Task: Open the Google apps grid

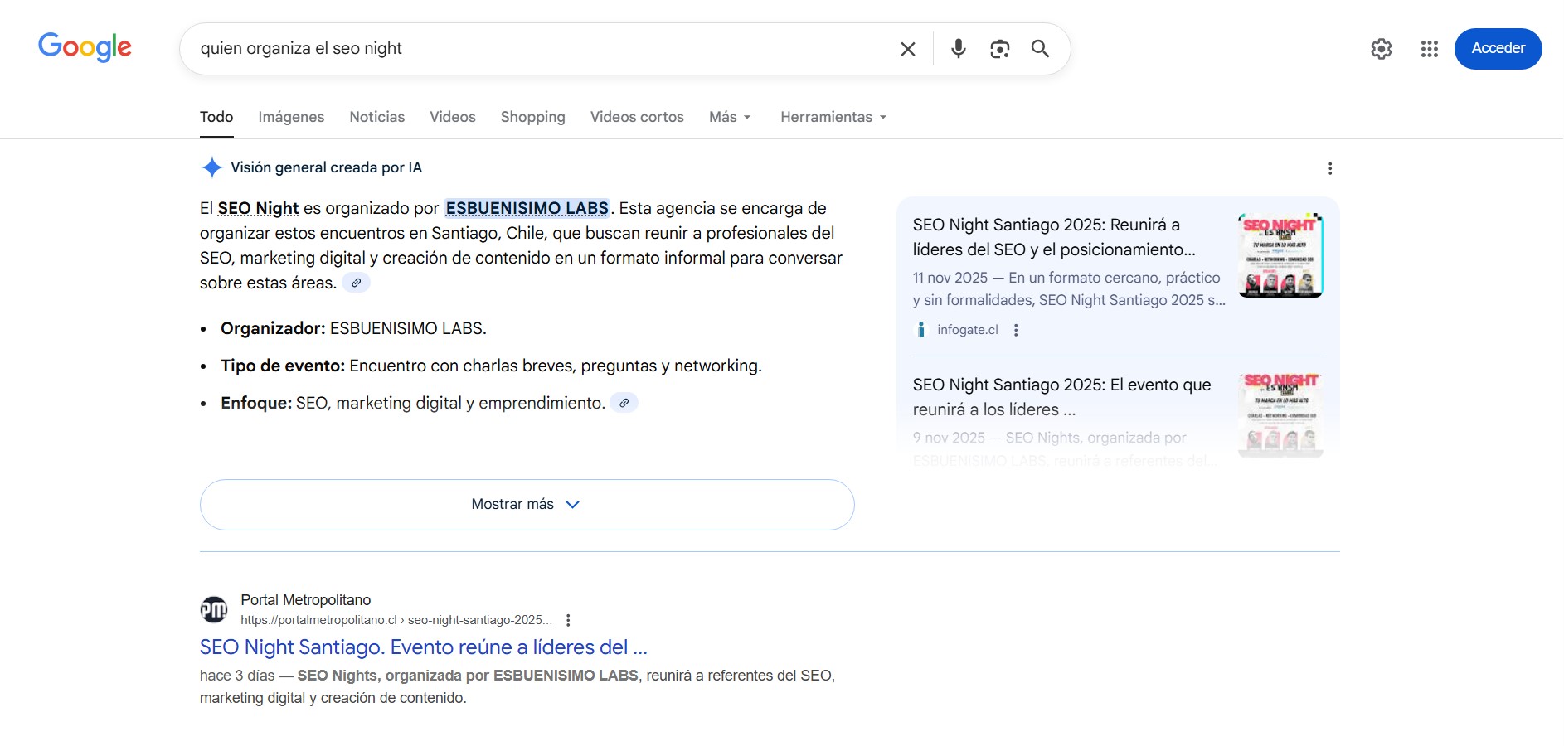Action: click(1429, 49)
